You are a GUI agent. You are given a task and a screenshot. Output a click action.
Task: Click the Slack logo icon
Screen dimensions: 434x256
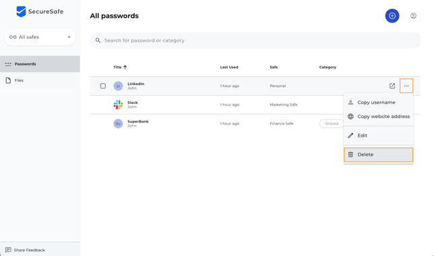(x=118, y=104)
